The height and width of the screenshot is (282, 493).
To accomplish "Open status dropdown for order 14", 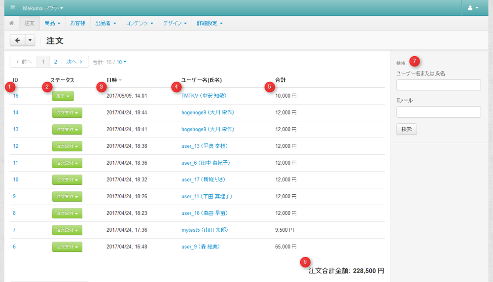I will tap(67, 112).
